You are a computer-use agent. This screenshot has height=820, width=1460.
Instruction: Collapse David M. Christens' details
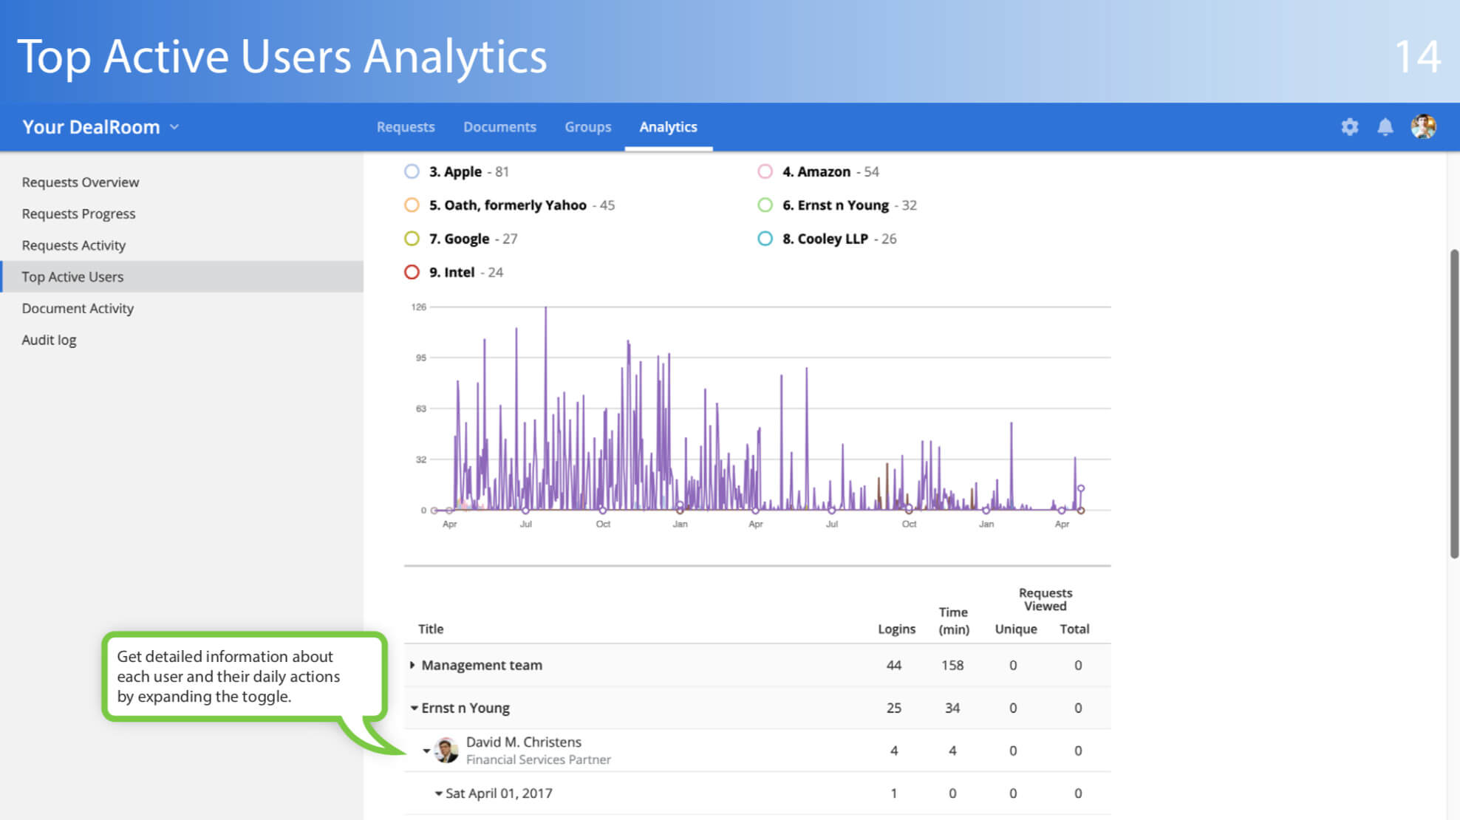point(426,751)
